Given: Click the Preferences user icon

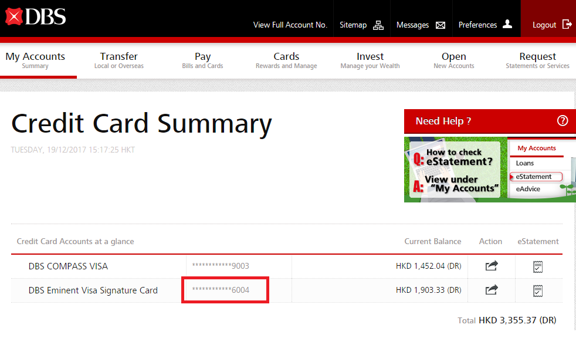Looking at the screenshot, I should click(x=507, y=25).
